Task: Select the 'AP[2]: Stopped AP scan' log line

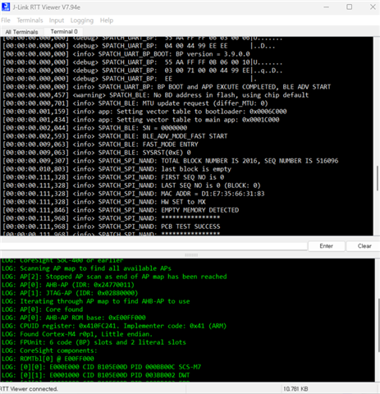Action: [x=114, y=277]
